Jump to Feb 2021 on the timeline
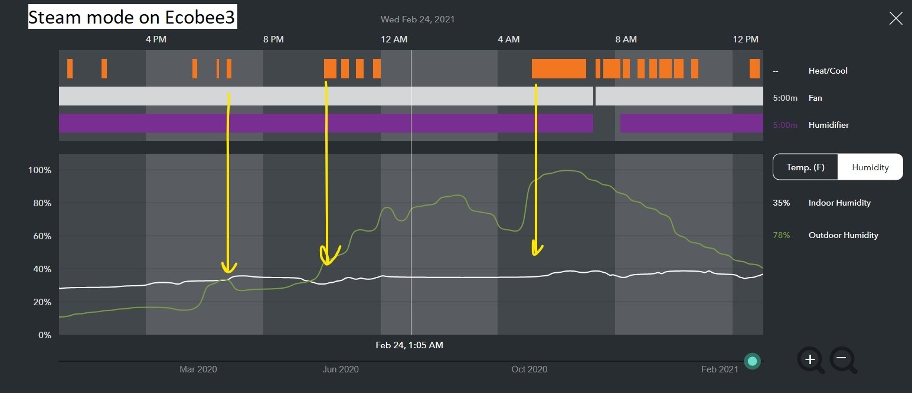 pyautogui.click(x=720, y=369)
